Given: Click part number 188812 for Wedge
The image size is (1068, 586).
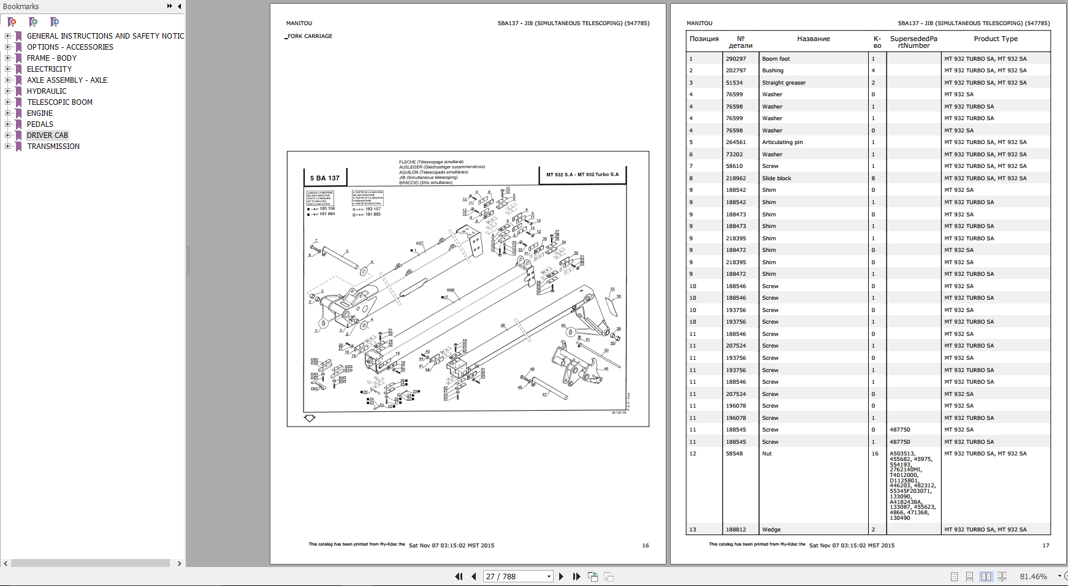Looking at the screenshot, I should click(x=736, y=530).
